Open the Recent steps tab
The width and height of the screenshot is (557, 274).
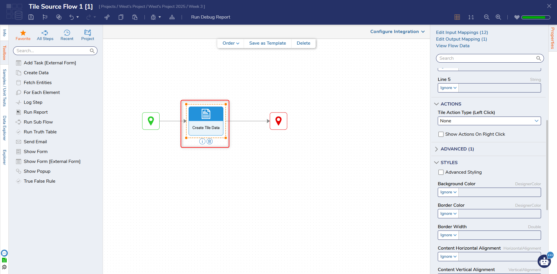pos(67,35)
